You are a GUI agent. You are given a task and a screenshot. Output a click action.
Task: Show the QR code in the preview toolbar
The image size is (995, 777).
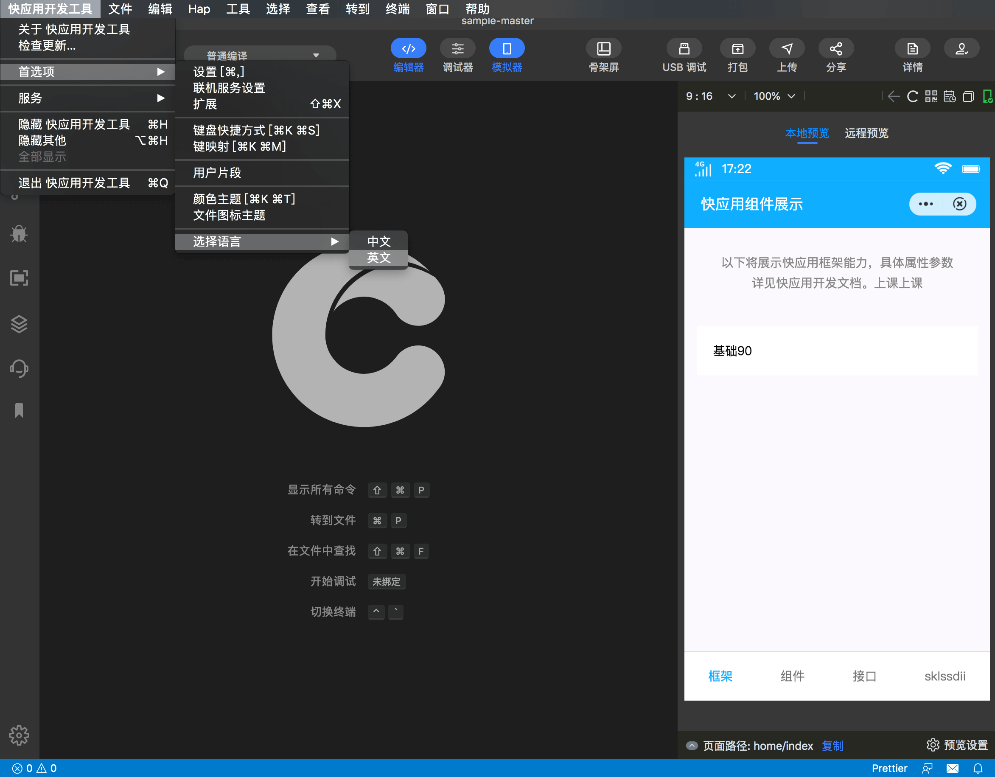pyautogui.click(x=931, y=96)
